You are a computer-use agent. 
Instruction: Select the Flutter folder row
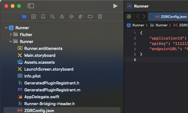tap(62, 35)
